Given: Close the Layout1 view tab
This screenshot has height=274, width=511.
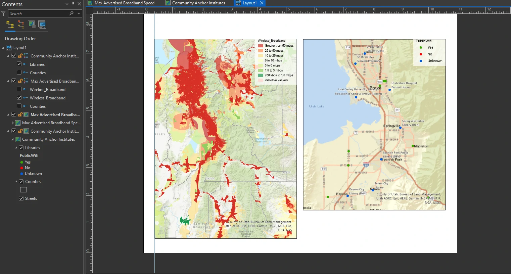Looking at the screenshot, I should [x=262, y=3].
